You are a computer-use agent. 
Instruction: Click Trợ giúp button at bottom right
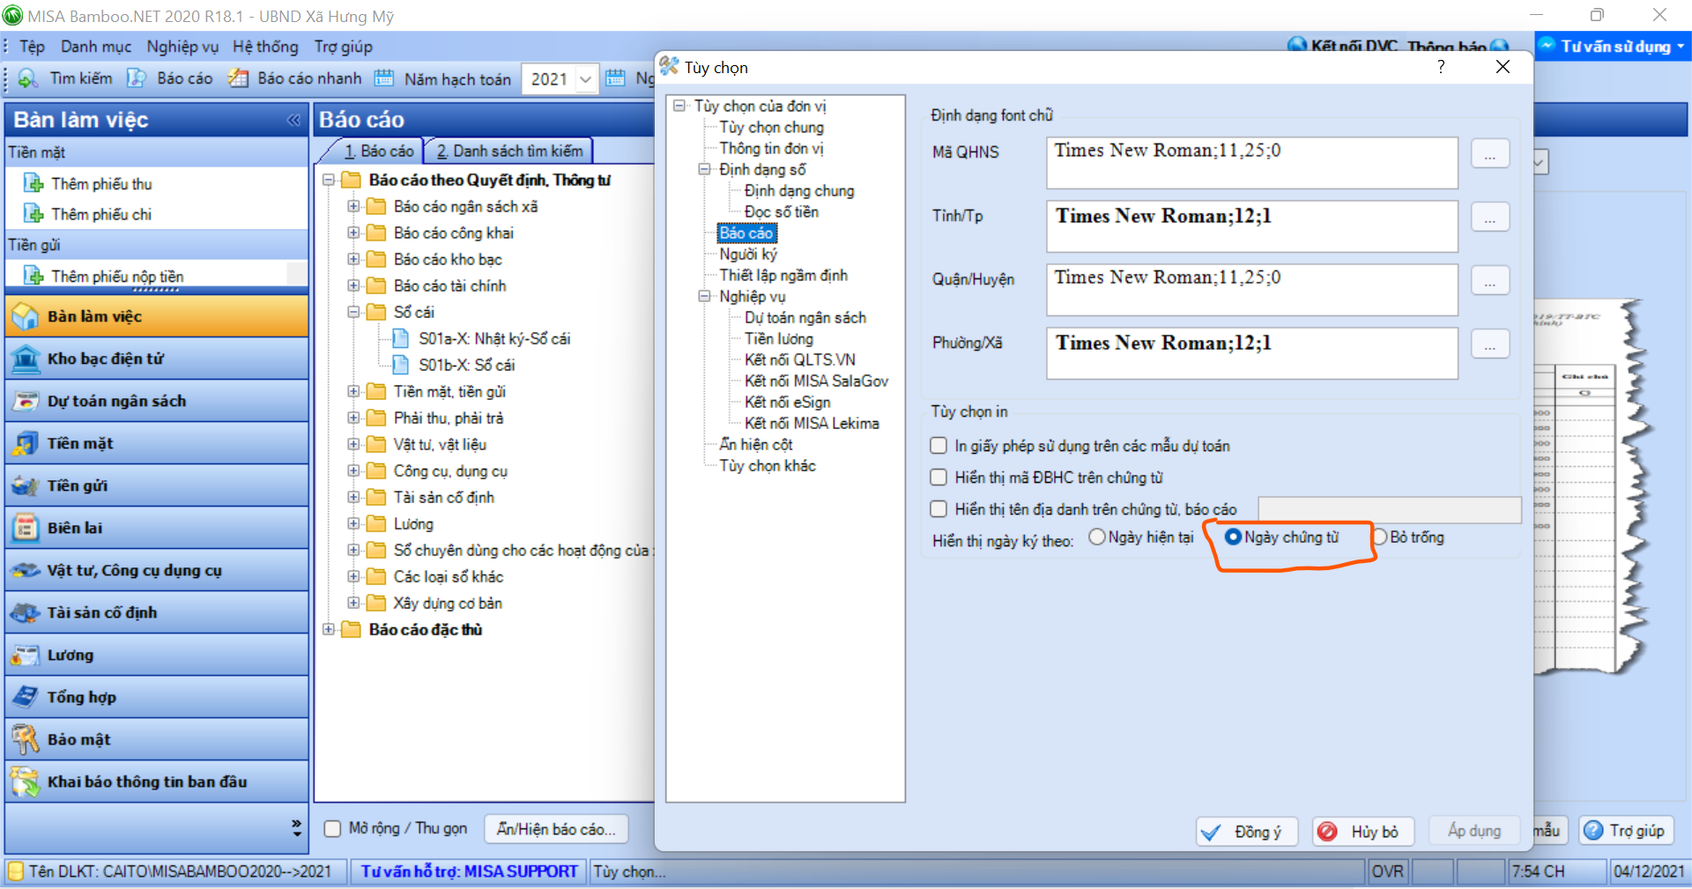pos(1625,830)
